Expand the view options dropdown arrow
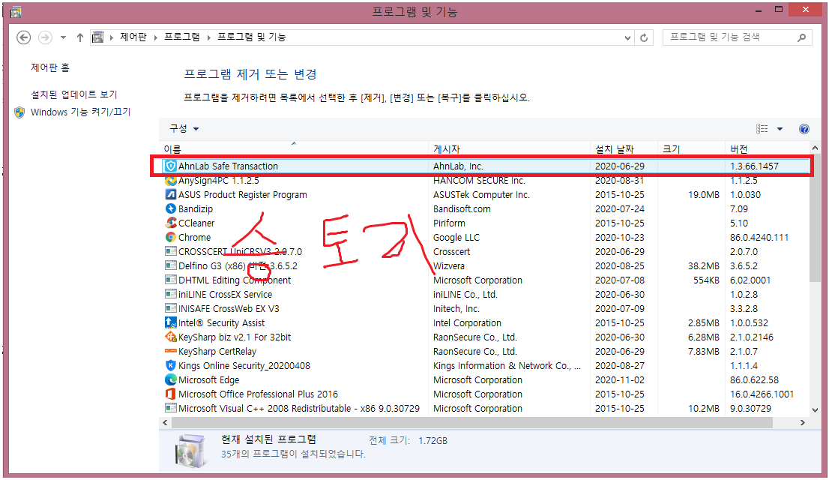 click(x=780, y=129)
